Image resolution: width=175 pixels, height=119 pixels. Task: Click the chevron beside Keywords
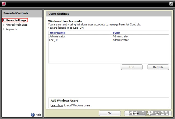tap(4, 29)
